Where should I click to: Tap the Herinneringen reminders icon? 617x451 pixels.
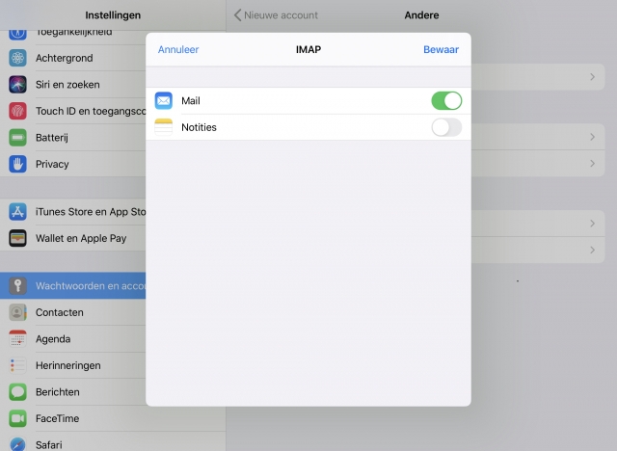[17, 365]
